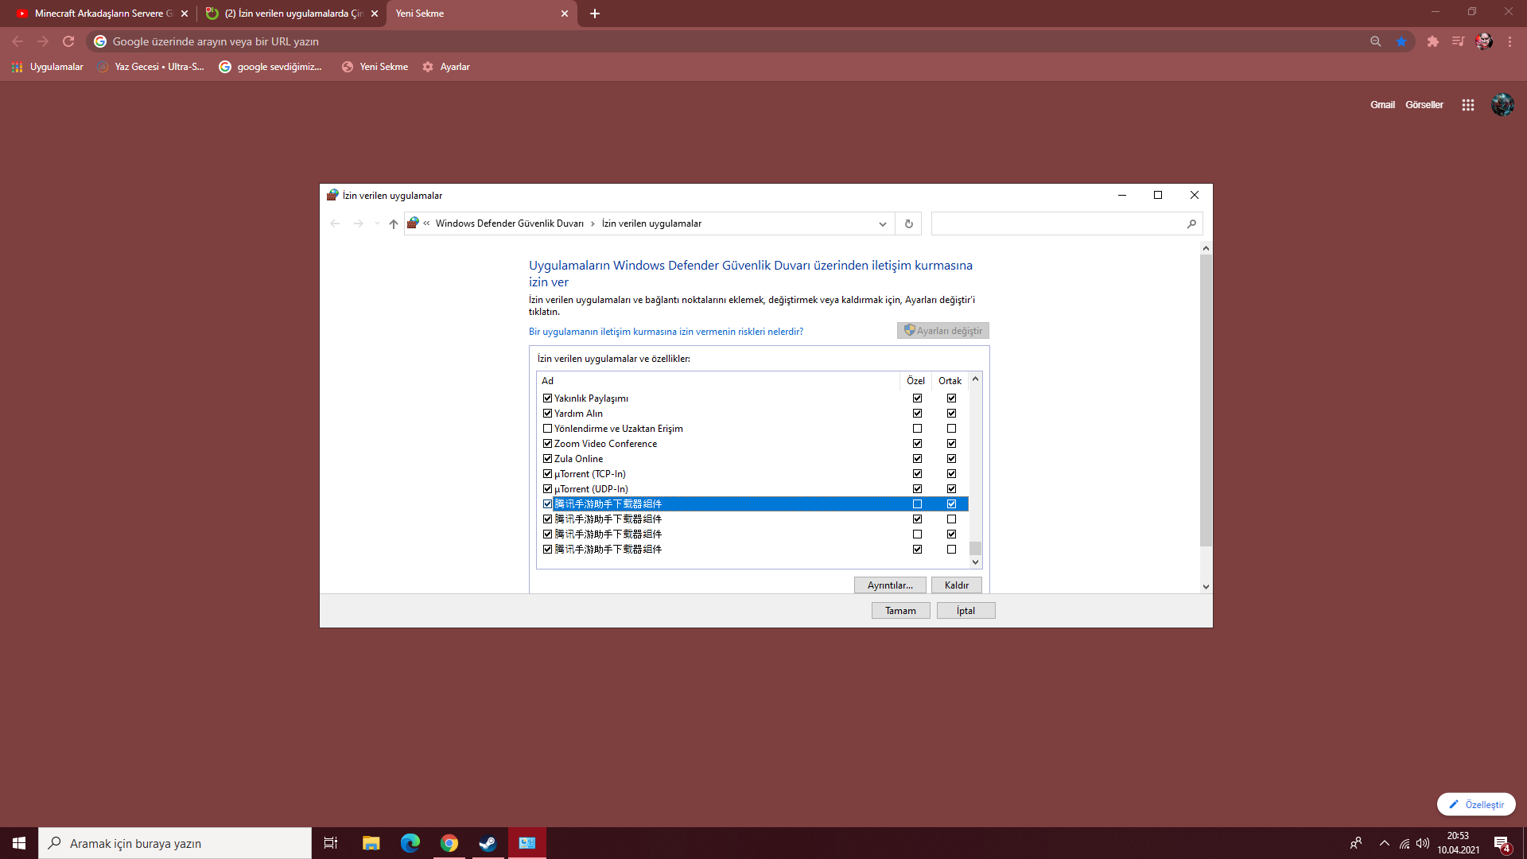The width and height of the screenshot is (1527, 859).
Task: Open File Explorer from the taskbar
Action: (x=371, y=843)
